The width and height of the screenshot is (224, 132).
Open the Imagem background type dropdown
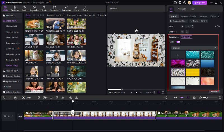point(194,48)
